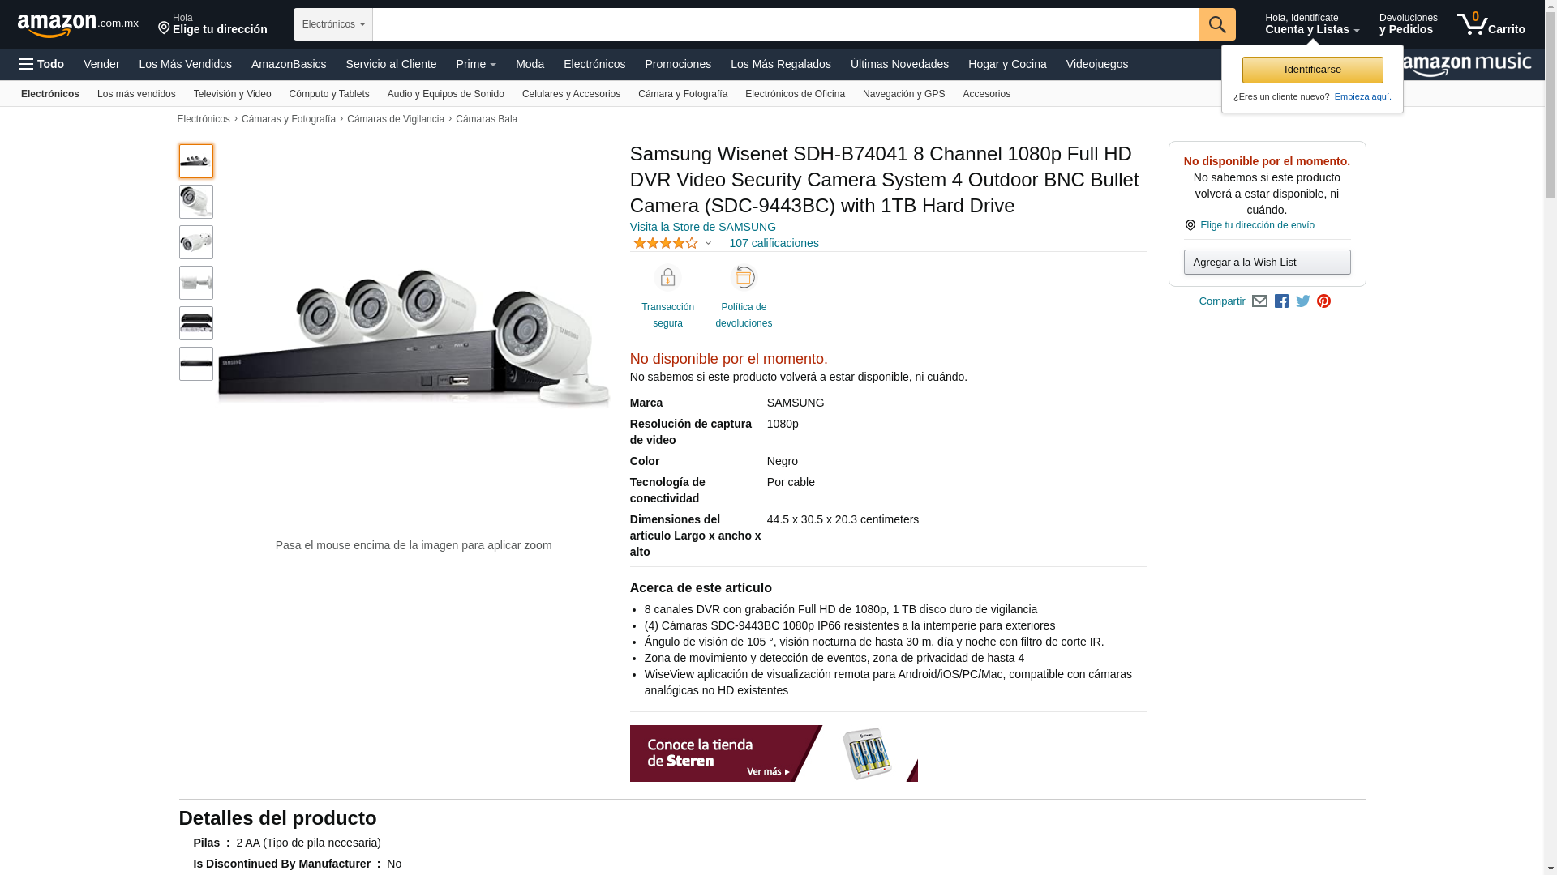Share via the email envelope icon
The height and width of the screenshot is (875, 1557).
pyautogui.click(x=1259, y=301)
